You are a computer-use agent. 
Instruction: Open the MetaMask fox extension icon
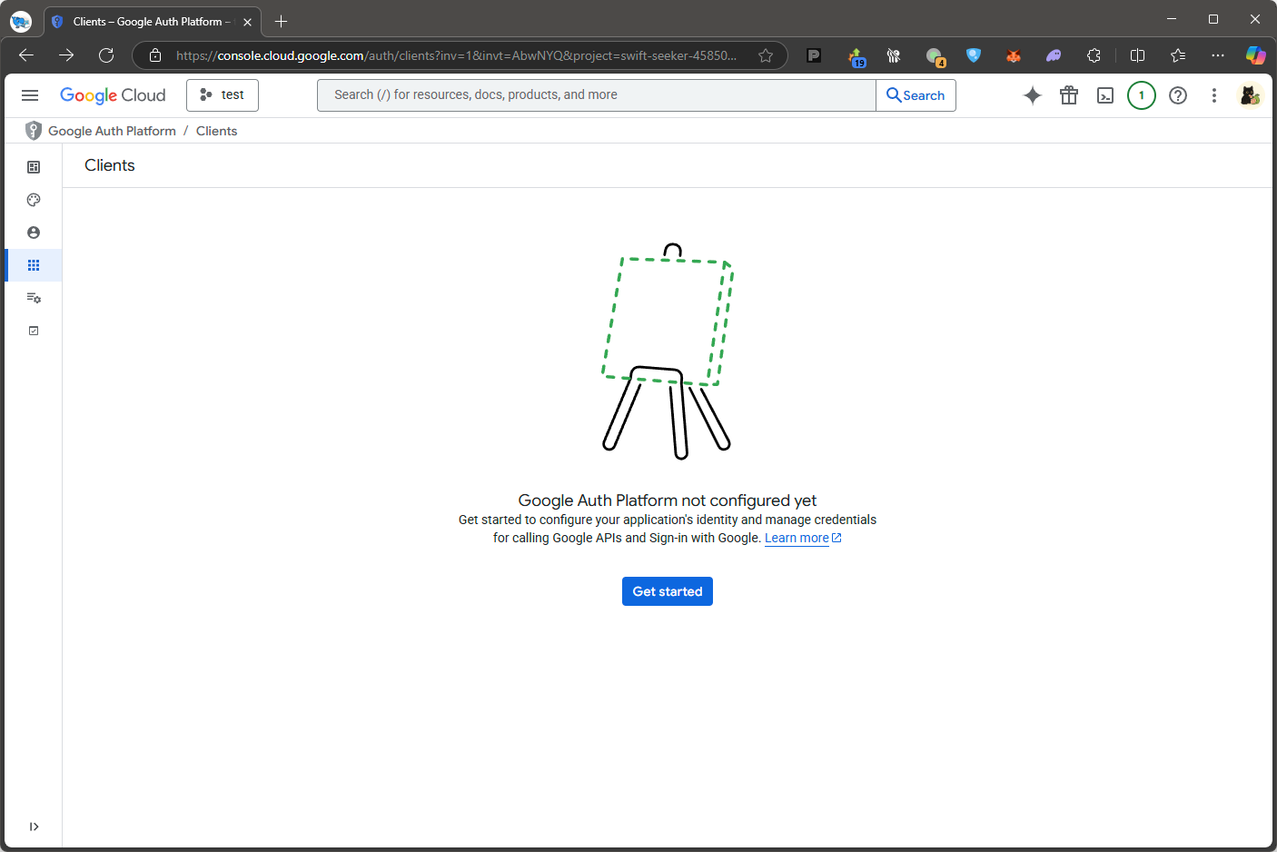1014,55
